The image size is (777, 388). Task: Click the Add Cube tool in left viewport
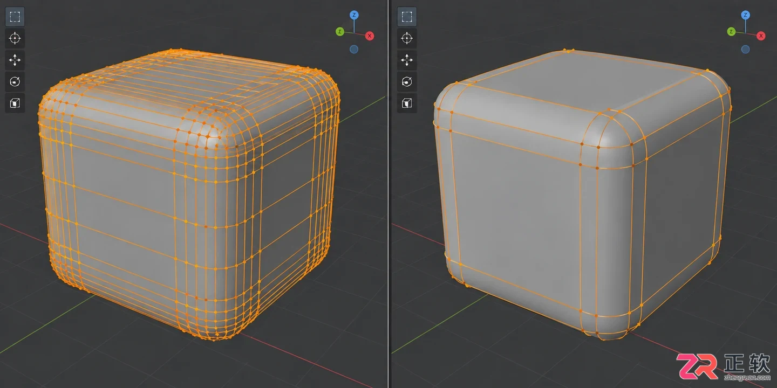(x=15, y=103)
